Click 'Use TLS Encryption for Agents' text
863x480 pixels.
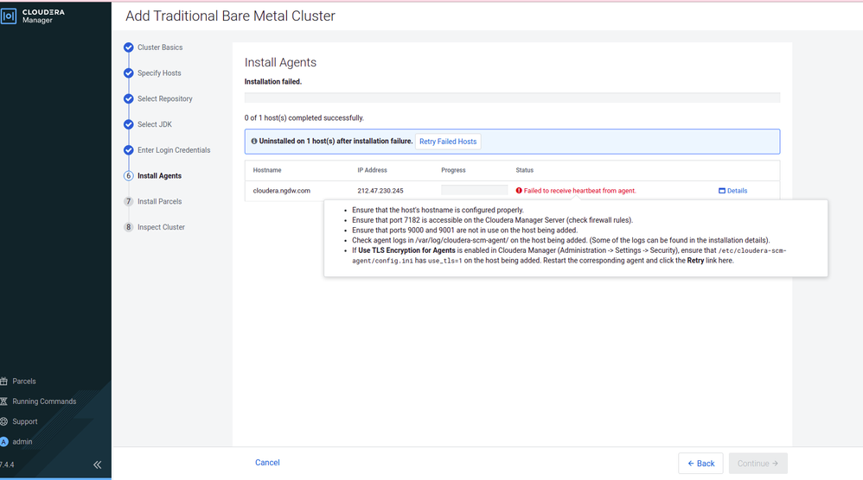(406, 250)
